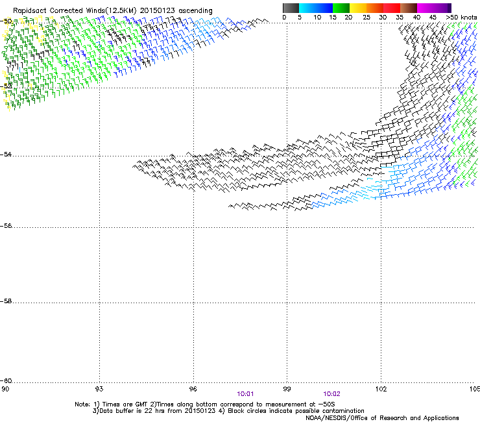Click the gray 0-5 knots legend swatch
The height and width of the screenshot is (422, 480).
[x=291, y=8]
